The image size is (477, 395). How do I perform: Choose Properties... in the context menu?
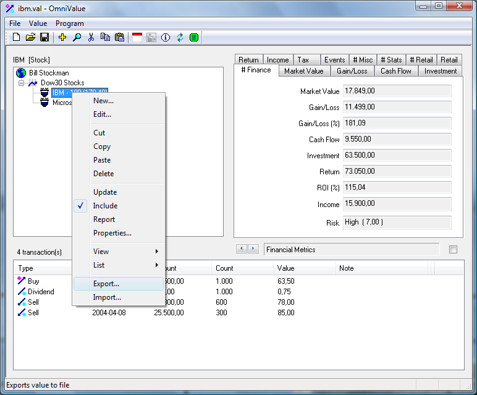[x=119, y=233]
